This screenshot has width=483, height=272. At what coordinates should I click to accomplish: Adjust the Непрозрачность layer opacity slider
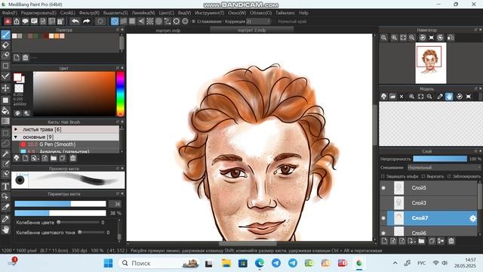(x=440, y=159)
